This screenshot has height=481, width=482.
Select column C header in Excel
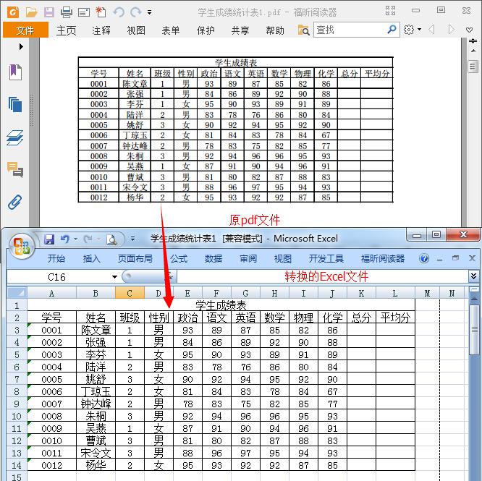click(x=130, y=293)
